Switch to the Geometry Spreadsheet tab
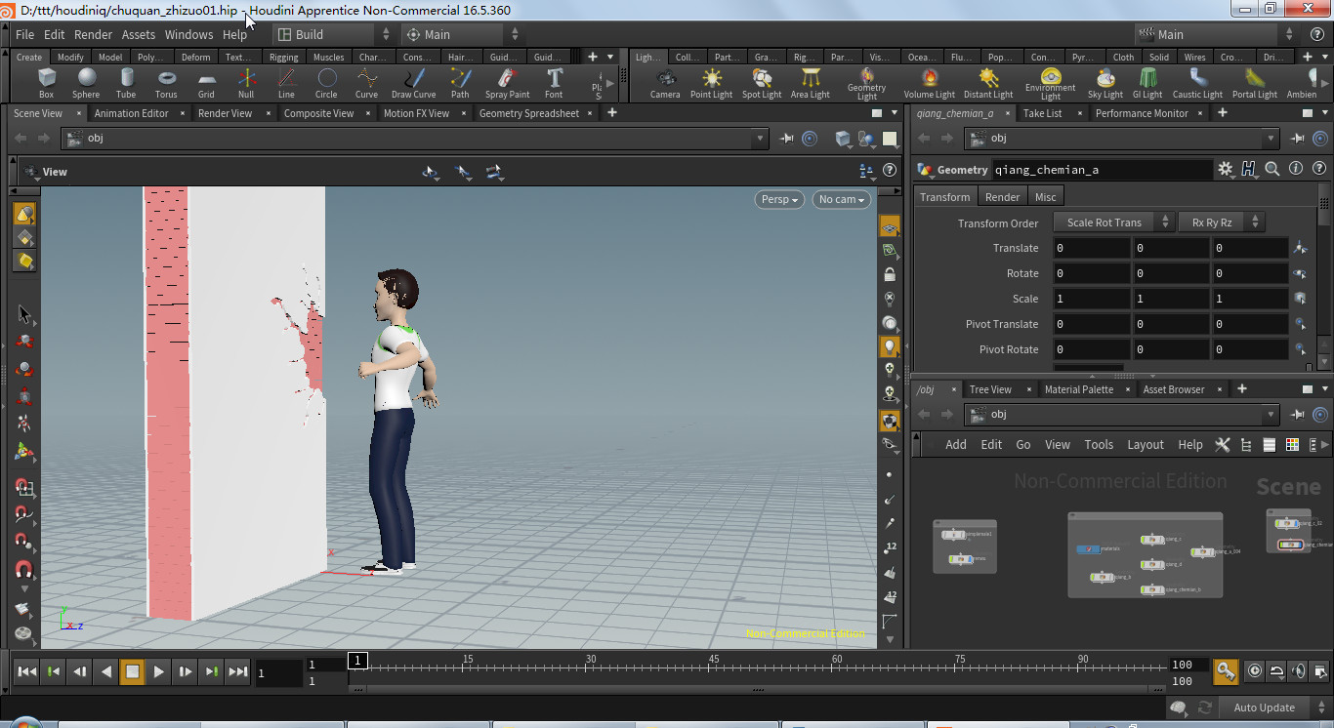Viewport: 1334px width, 728px height. pos(528,113)
